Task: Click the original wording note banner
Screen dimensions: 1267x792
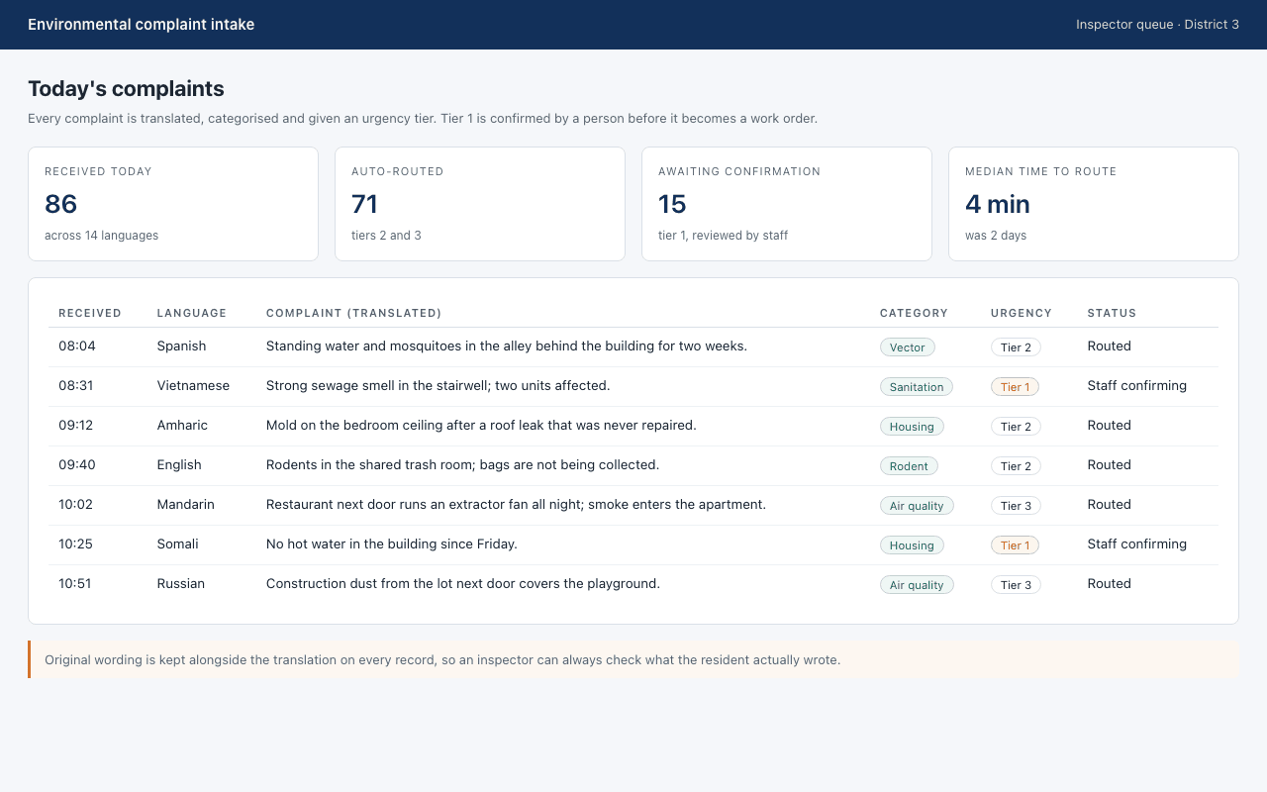Action: pyautogui.click(x=633, y=659)
